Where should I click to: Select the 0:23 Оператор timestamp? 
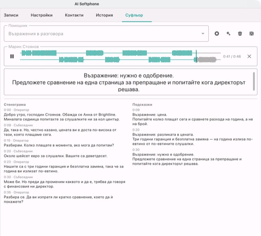(16, 162)
